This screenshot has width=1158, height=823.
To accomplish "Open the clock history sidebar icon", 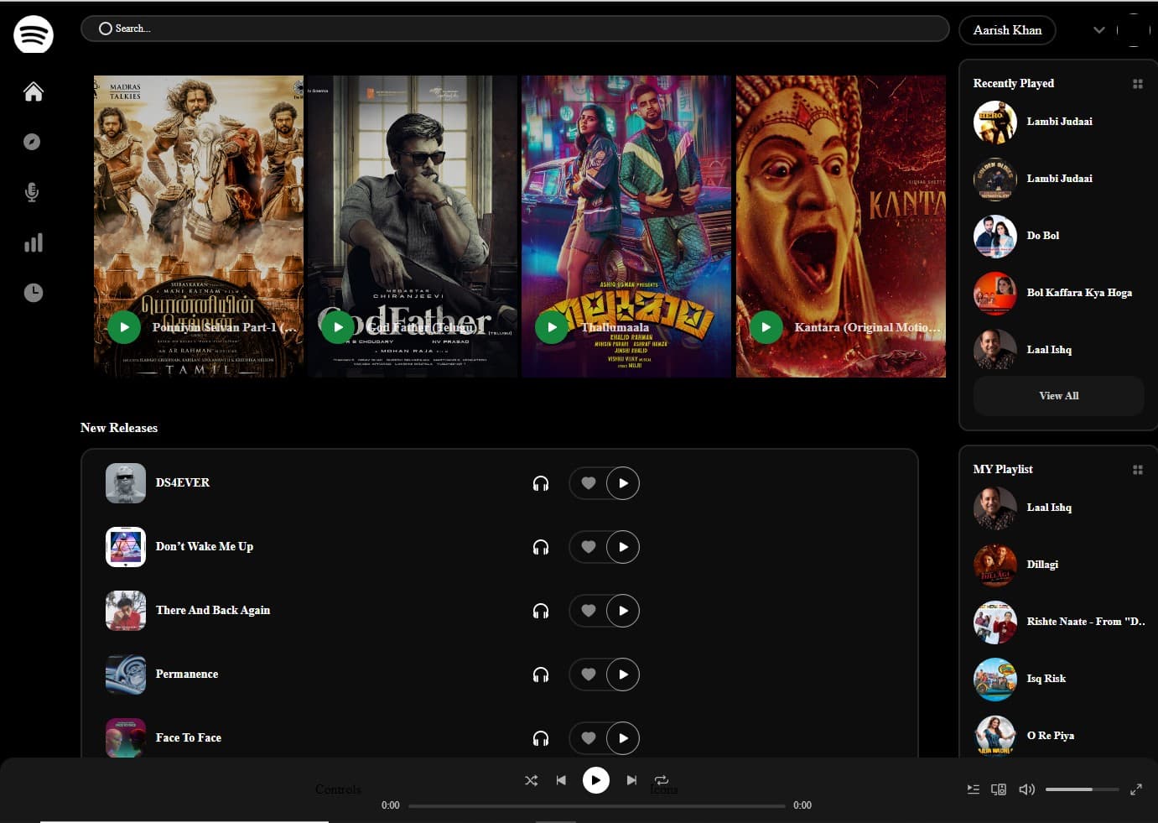I will (34, 293).
